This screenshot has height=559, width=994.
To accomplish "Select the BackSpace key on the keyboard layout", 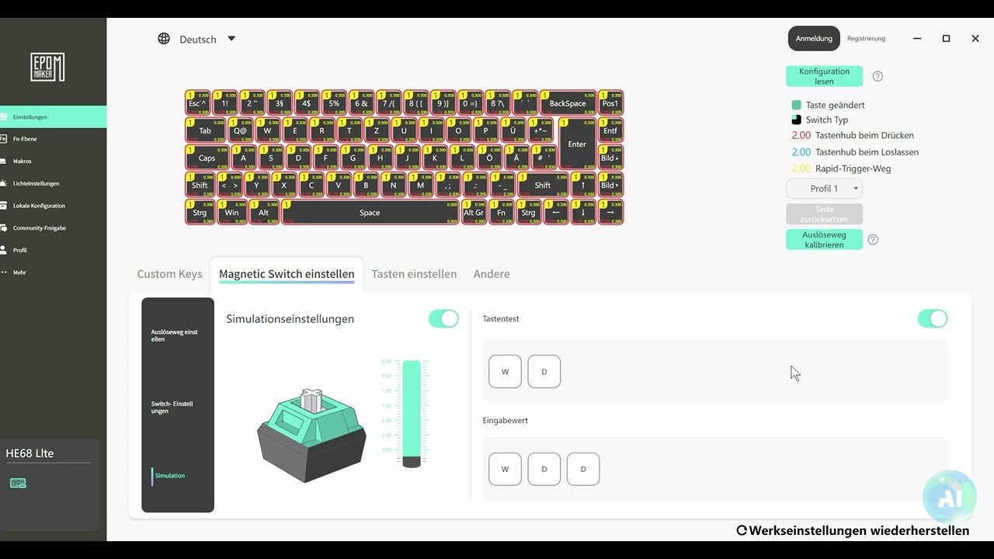I will coord(568,103).
